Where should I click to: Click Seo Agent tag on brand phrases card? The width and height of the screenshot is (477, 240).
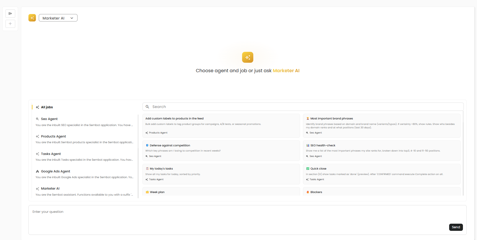pos(314,133)
